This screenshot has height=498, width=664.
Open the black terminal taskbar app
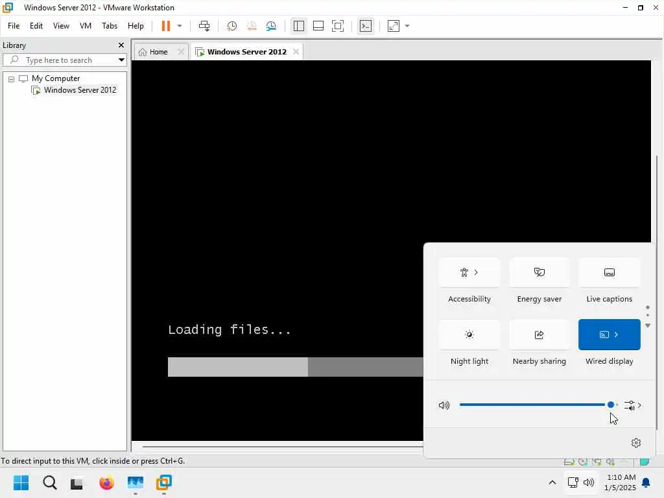77,482
